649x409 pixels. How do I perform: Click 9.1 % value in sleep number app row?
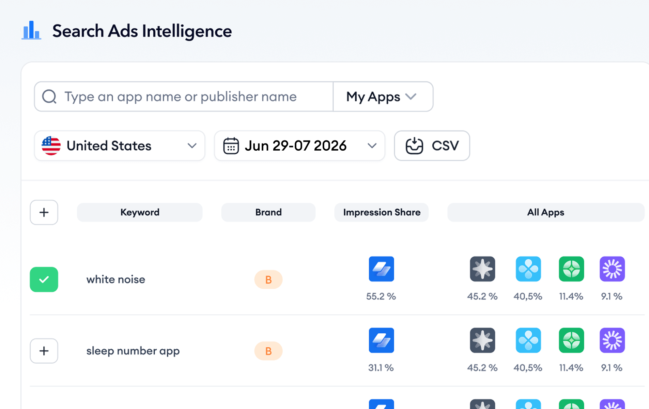point(612,367)
